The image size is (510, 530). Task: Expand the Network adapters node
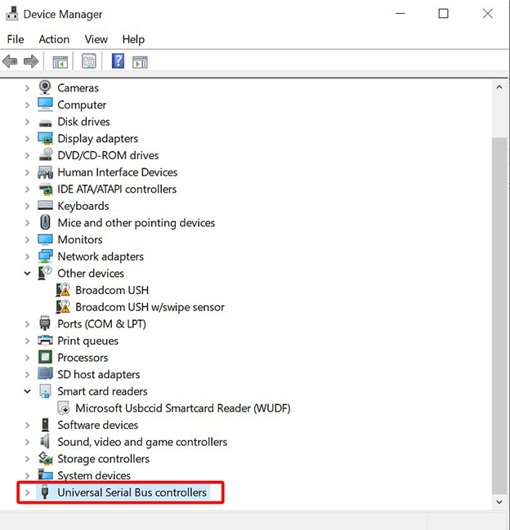coord(28,256)
